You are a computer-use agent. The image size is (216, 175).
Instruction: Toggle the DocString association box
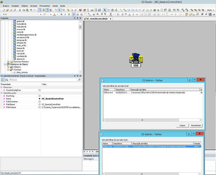40,96
